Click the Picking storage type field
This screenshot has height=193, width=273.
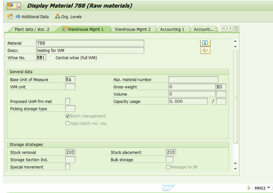70,108
